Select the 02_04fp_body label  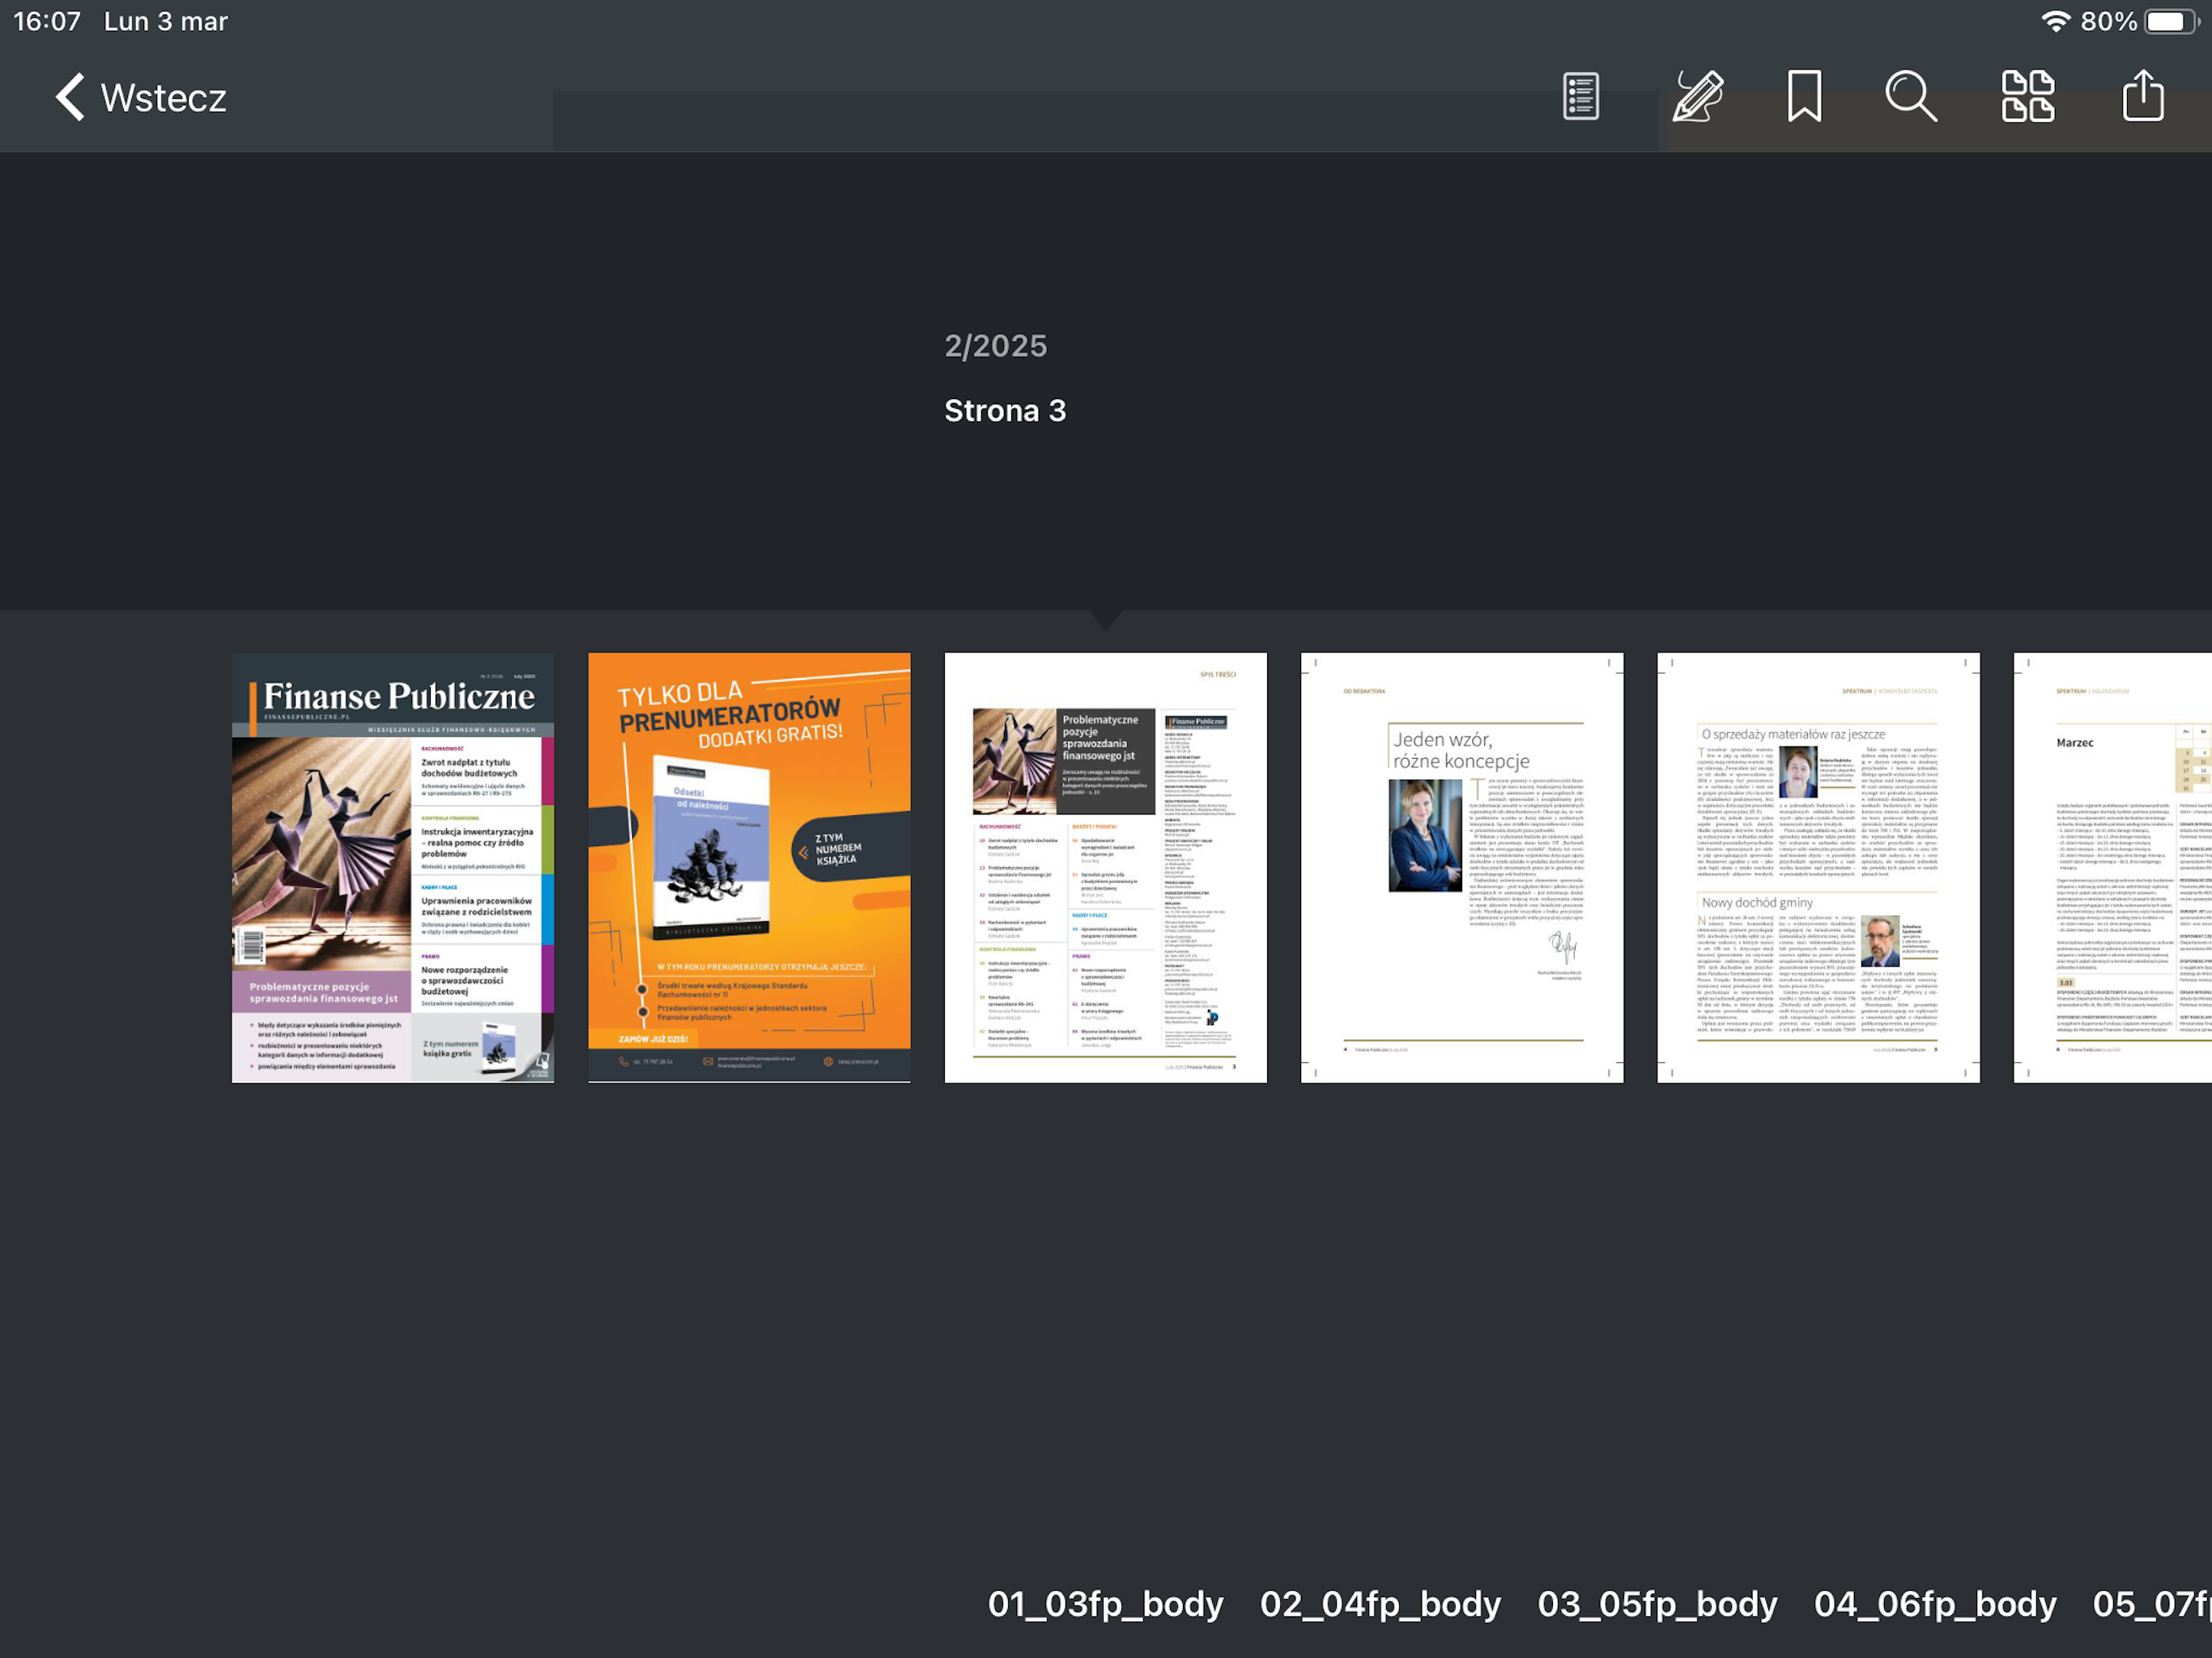point(1380,1604)
